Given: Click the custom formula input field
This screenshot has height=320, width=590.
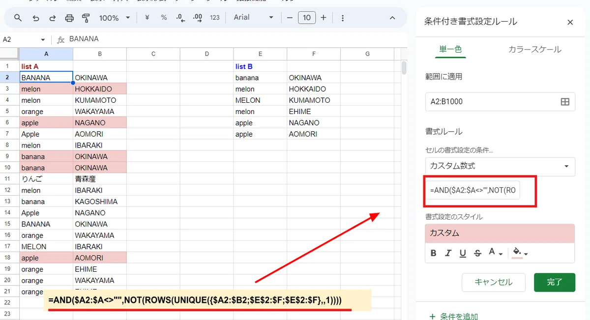Looking at the screenshot, I should 472,190.
